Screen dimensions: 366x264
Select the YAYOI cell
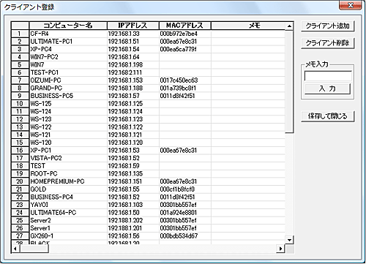pos(68,205)
